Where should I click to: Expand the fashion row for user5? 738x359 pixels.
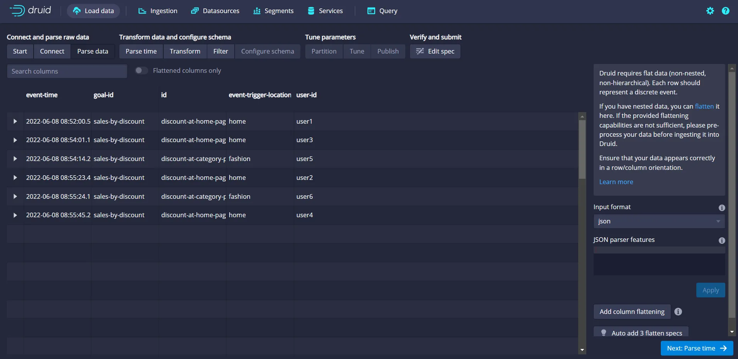(15, 159)
